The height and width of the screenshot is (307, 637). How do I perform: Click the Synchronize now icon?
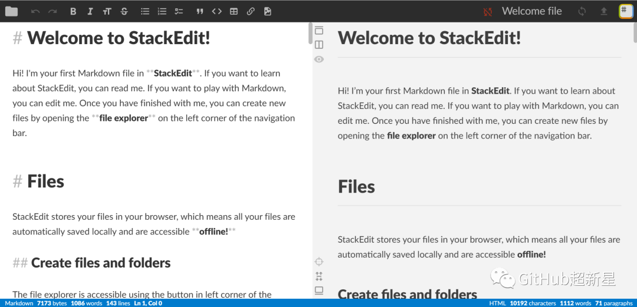point(582,11)
